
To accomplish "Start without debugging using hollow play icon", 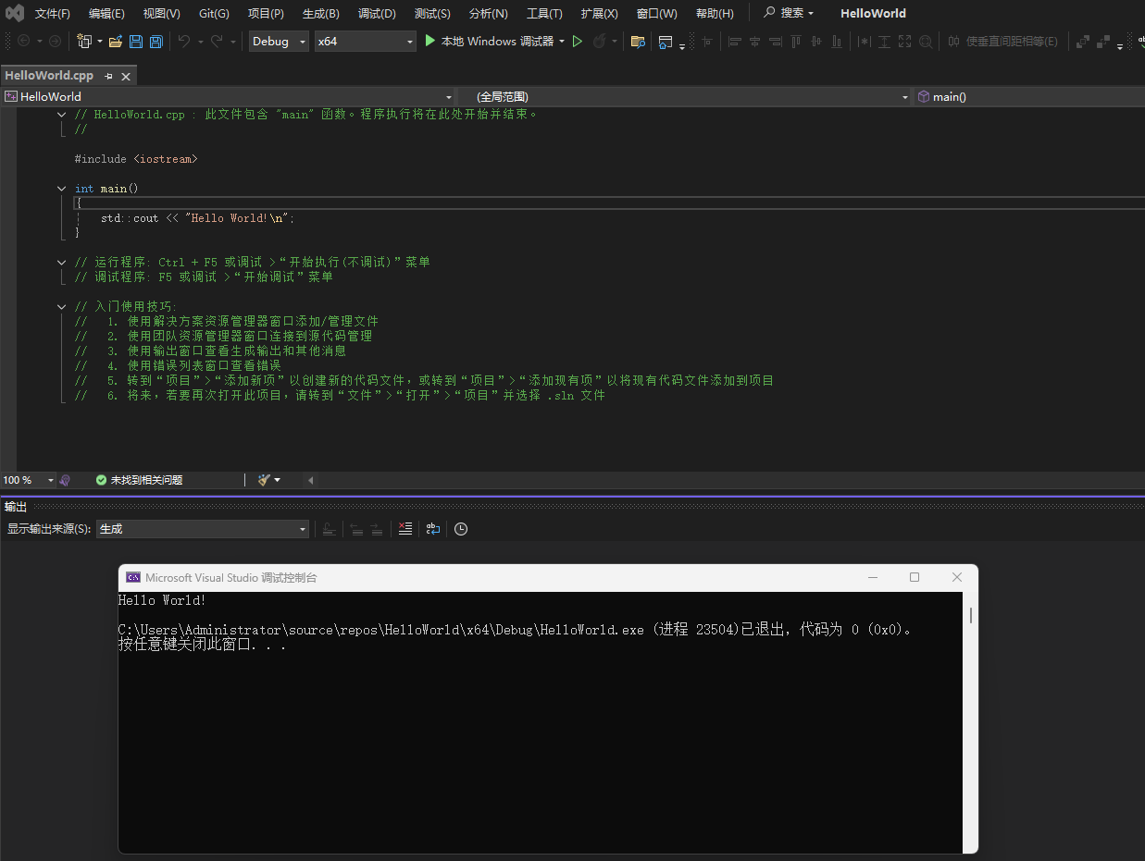I will click(578, 42).
